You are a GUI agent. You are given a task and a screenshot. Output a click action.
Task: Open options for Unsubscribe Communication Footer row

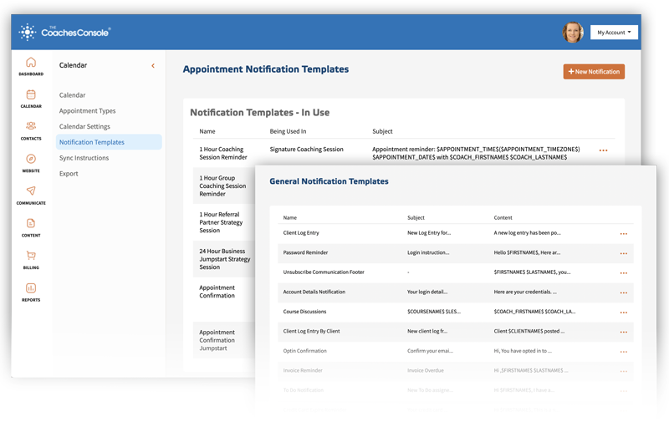tap(624, 273)
